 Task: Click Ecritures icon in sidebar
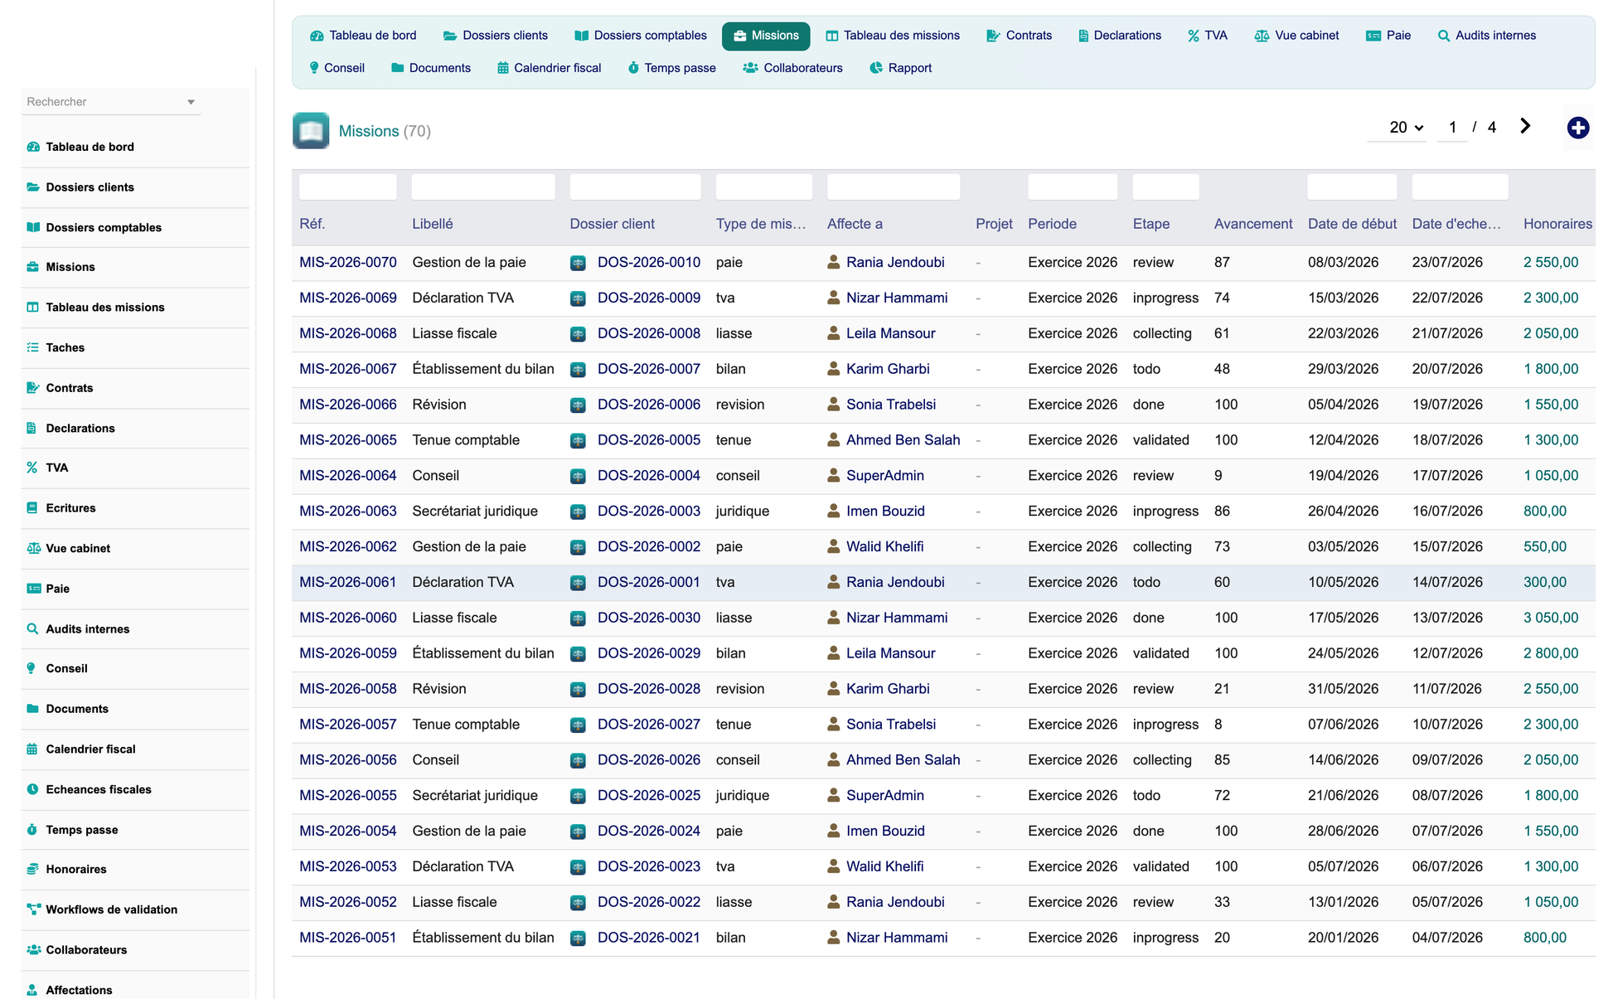point(32,508)
